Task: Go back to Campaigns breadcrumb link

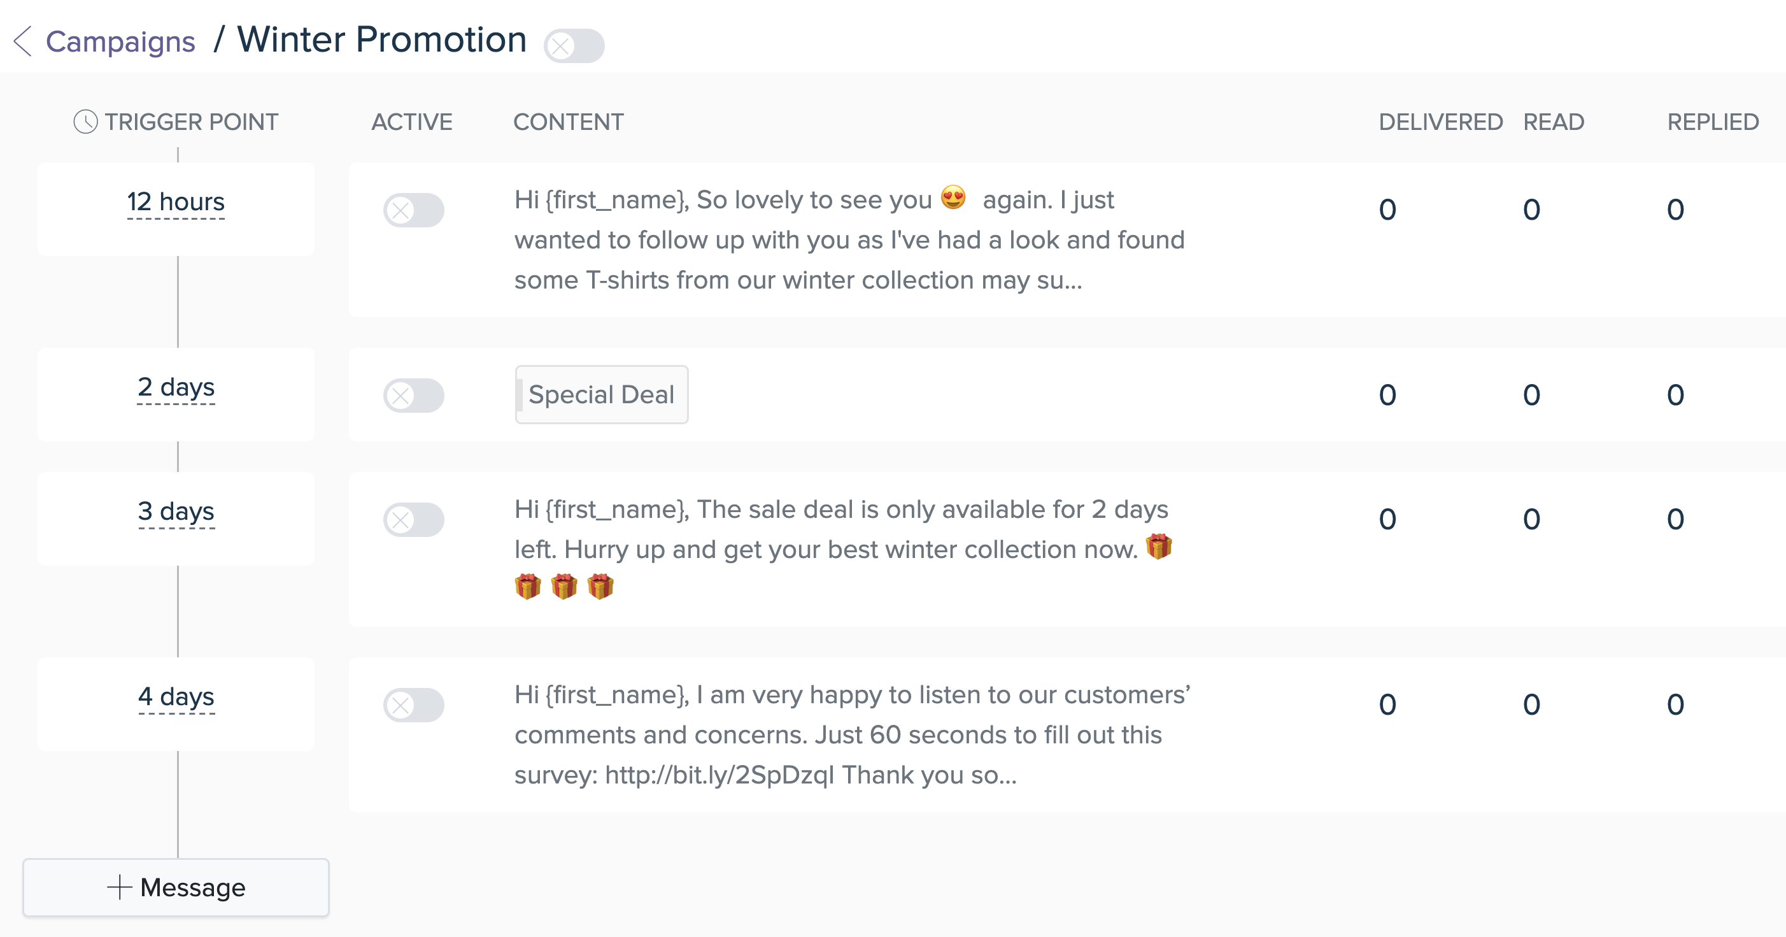Action: (x=120, y=41)
